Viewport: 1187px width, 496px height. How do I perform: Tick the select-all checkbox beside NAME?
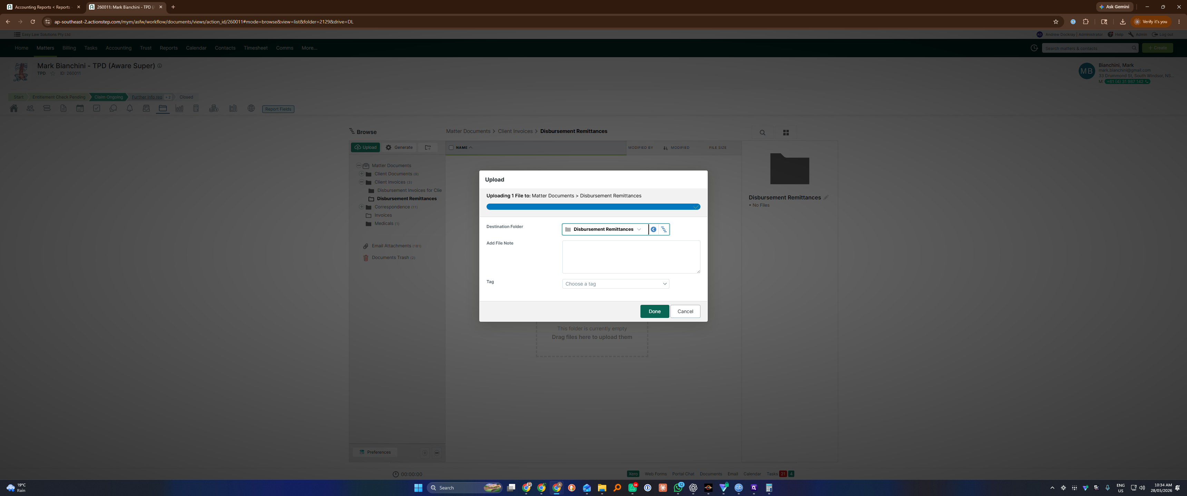click(x=451, y=148)
